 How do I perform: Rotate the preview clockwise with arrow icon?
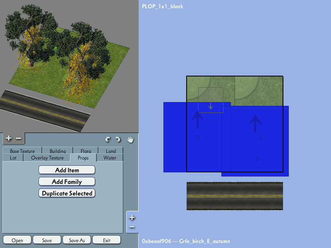108,139
